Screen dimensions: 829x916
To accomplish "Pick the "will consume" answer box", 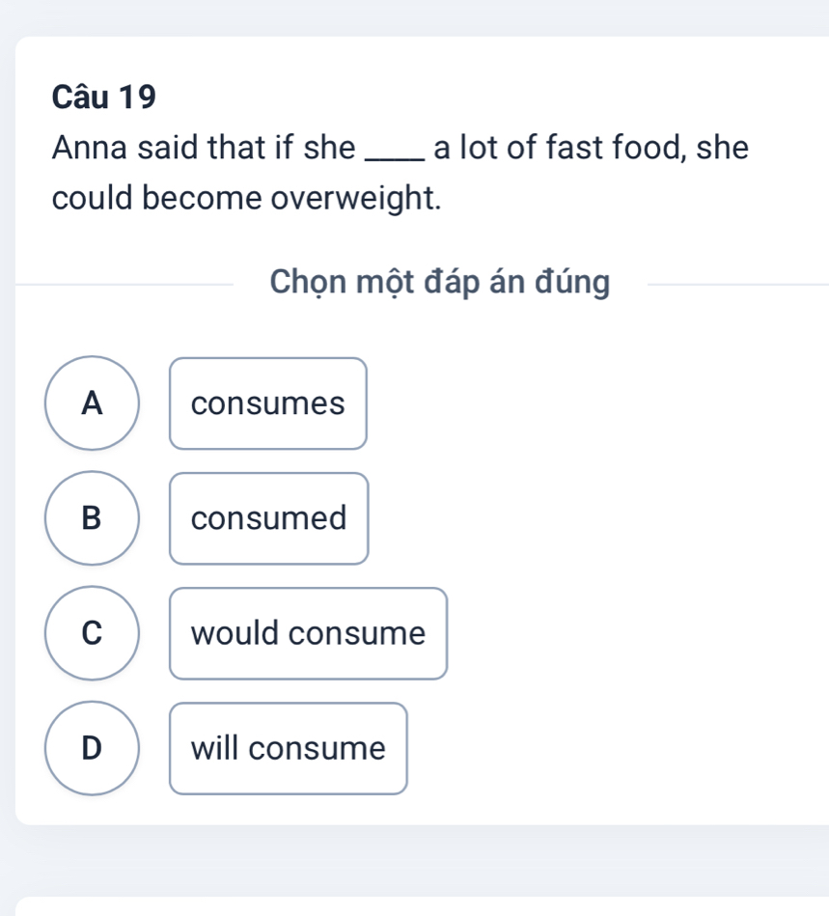I will tap(289, 748).
